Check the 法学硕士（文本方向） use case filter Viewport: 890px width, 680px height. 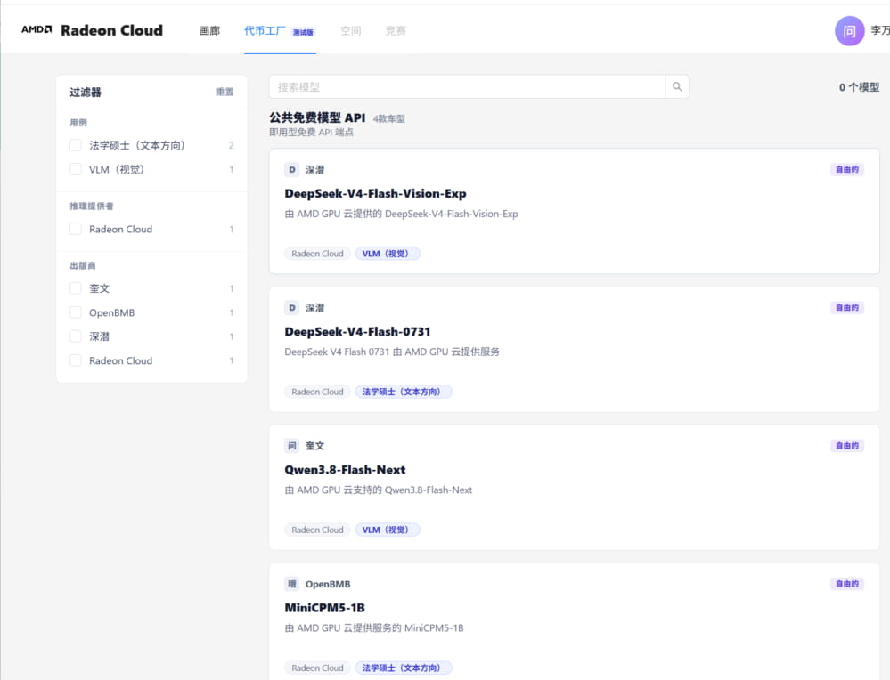[76, 145]
